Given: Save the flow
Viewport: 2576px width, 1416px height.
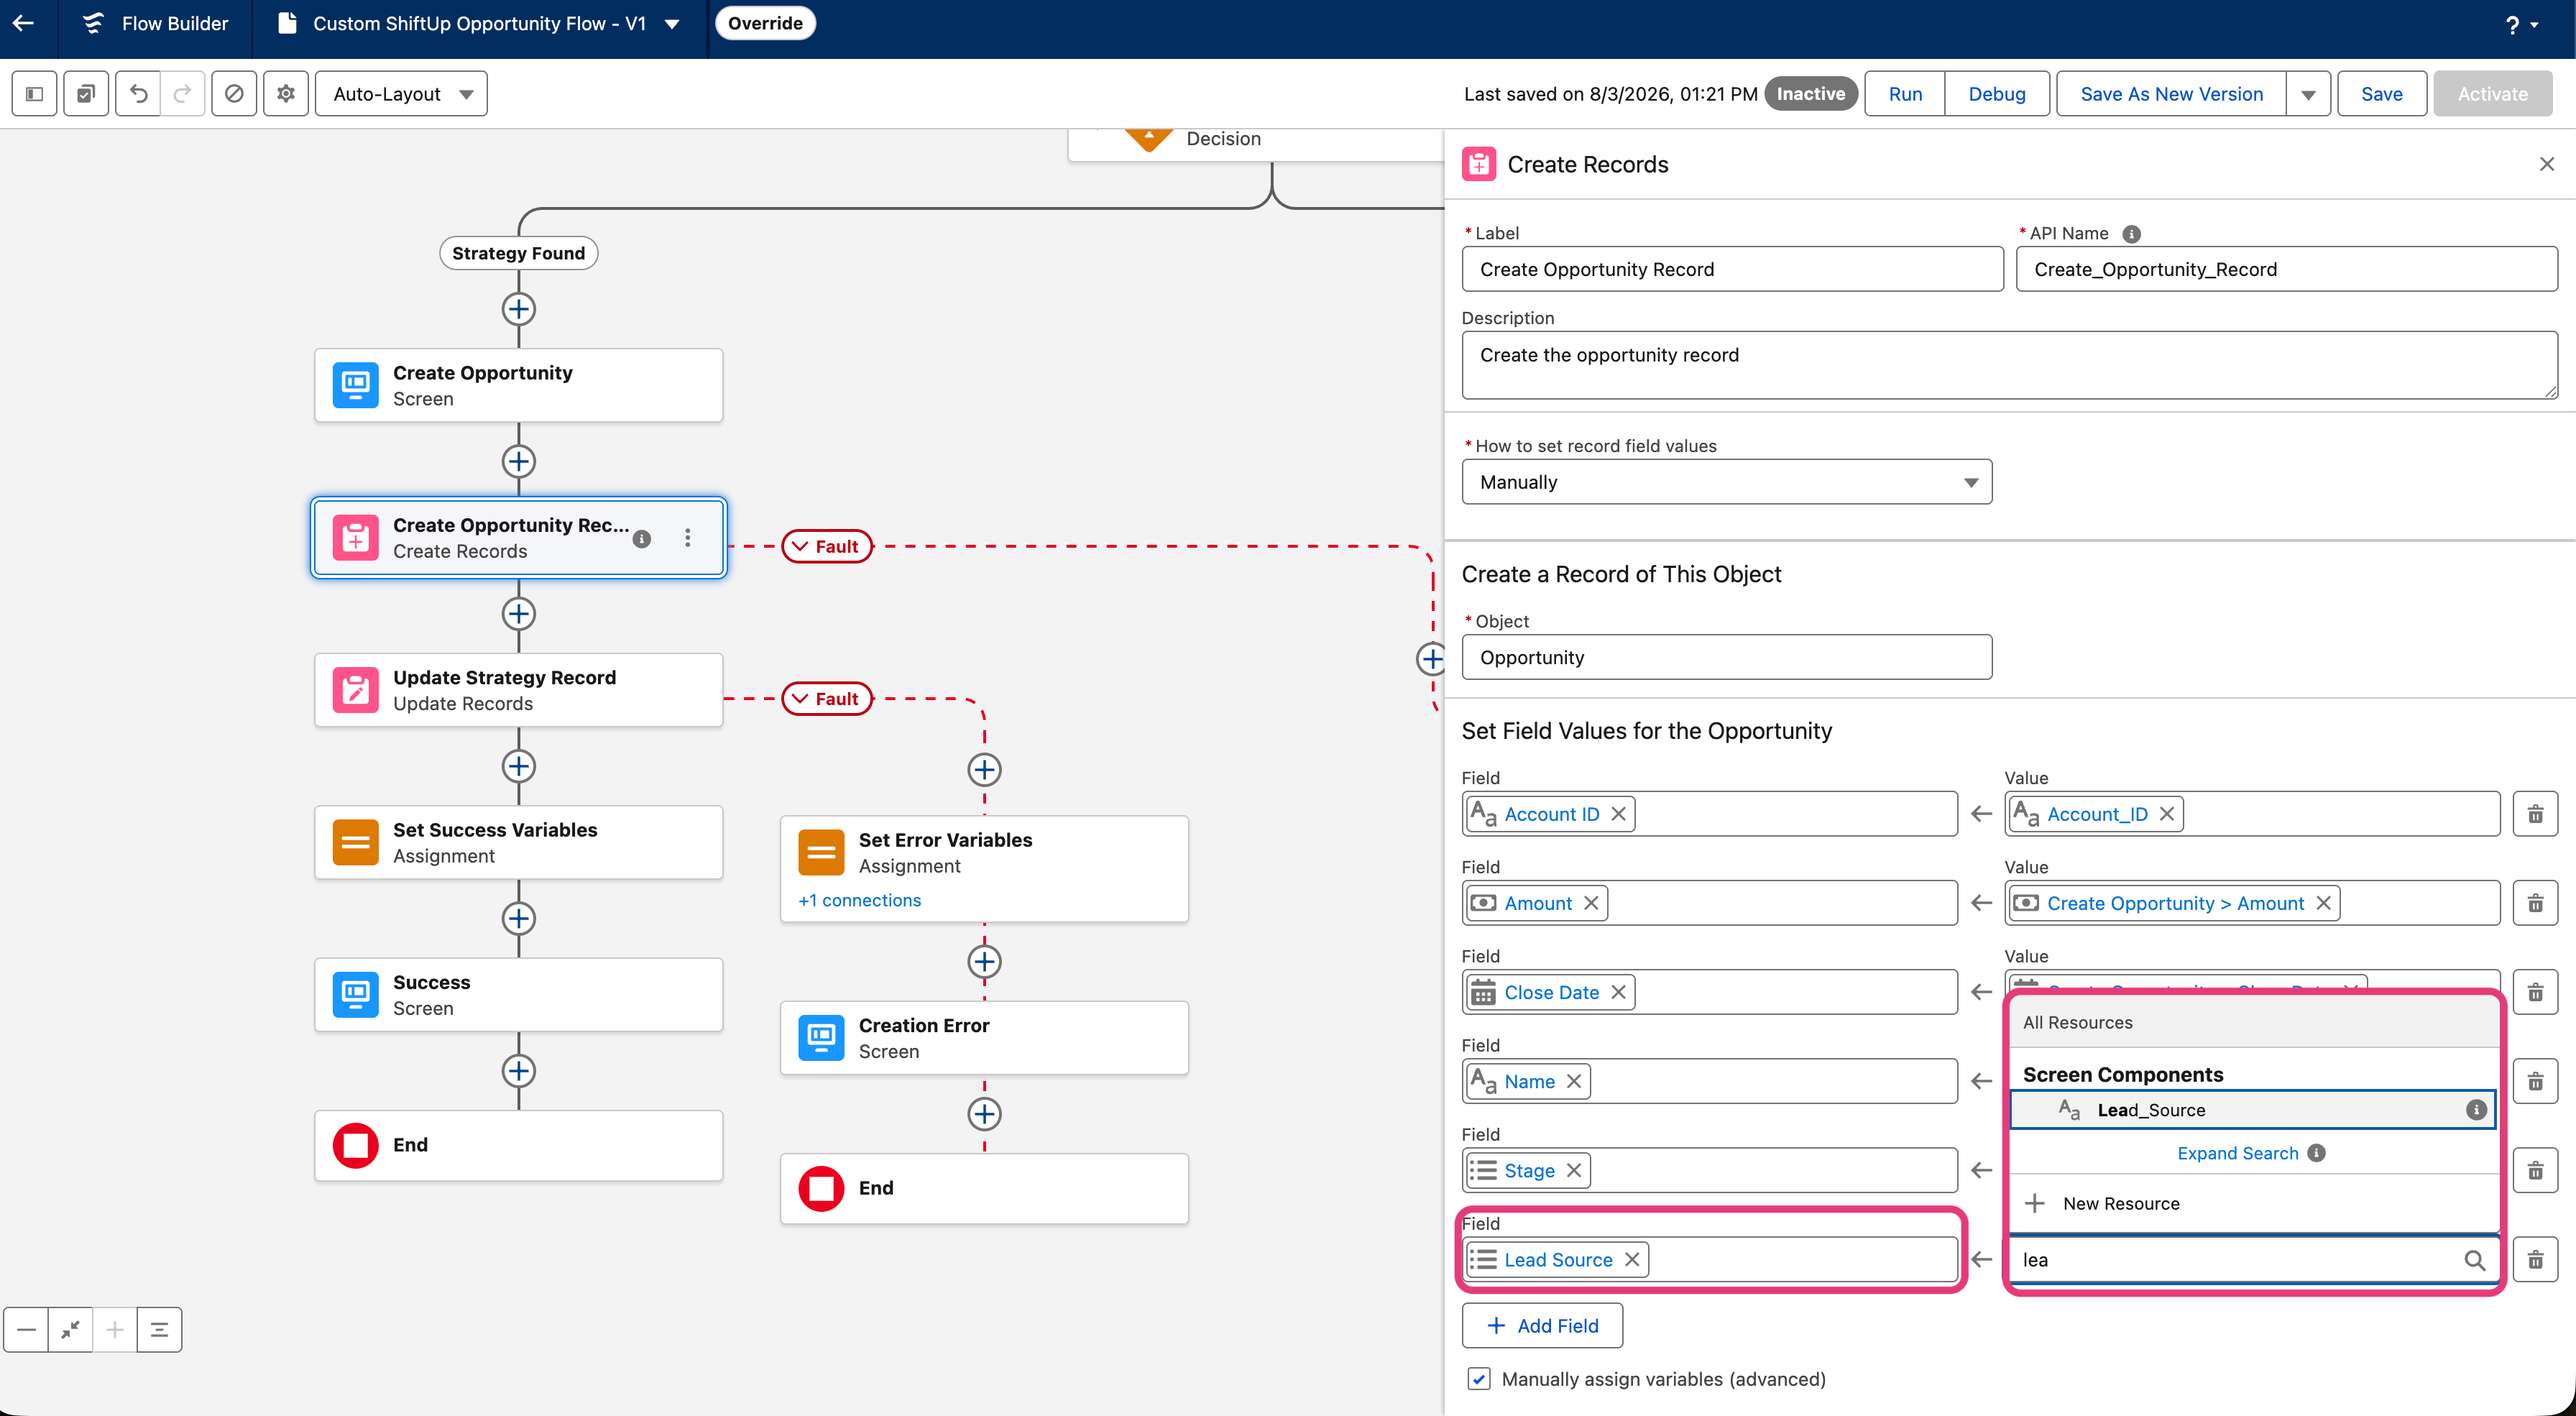Looking at the screenshot, I should click(x=2382, y=94).
